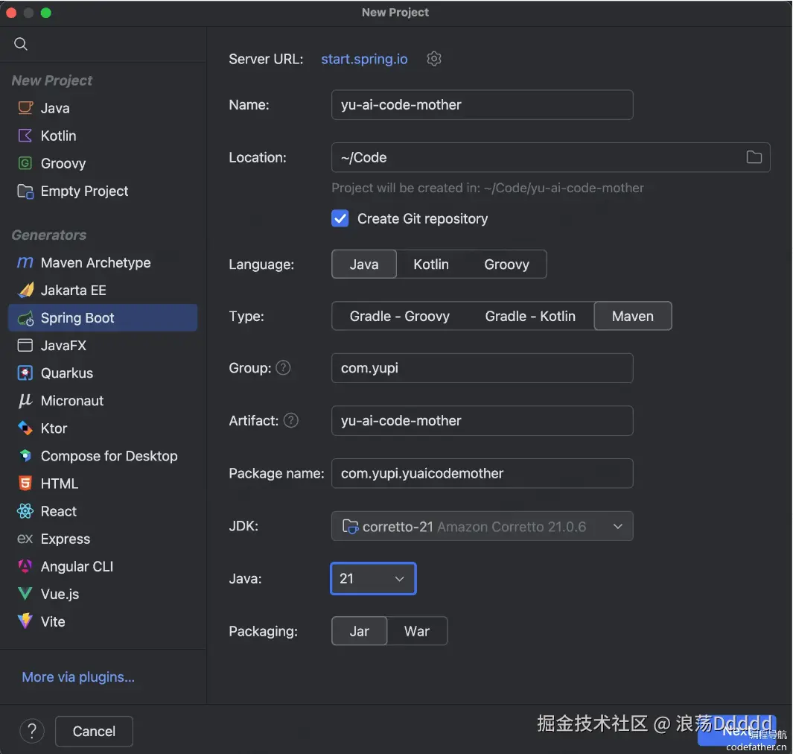Image resolution: width=793 pixels, height=754 pixels.
Task: Click into the Artifact input field
Action: (x=482, y=420)
